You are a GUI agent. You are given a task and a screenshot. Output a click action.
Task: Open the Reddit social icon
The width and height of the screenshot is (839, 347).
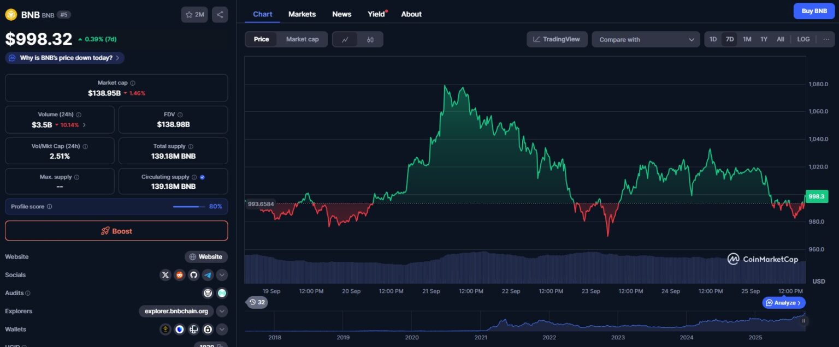[x=180, y=275]
